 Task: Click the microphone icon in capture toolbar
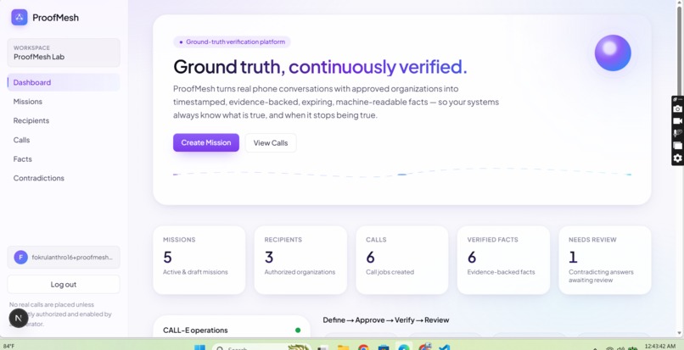[677, 133]
